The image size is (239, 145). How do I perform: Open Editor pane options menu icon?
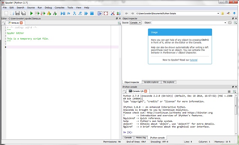pos(119,23)
